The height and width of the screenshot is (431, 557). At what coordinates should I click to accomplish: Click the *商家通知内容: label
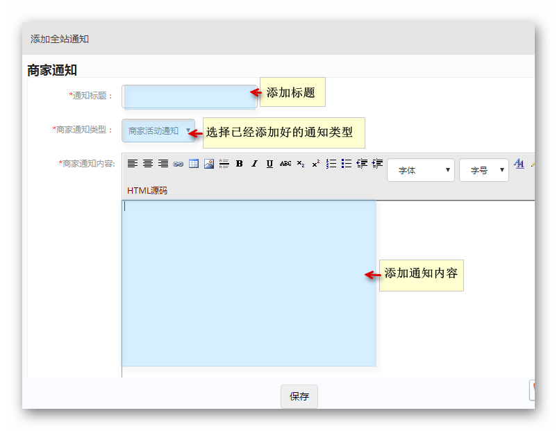click(x=87, y=164)
